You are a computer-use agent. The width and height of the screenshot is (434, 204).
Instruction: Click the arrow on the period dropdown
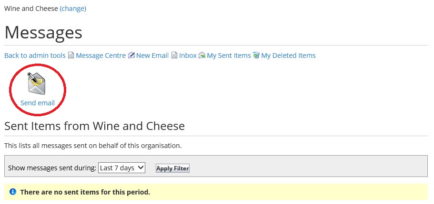[141, 167]
